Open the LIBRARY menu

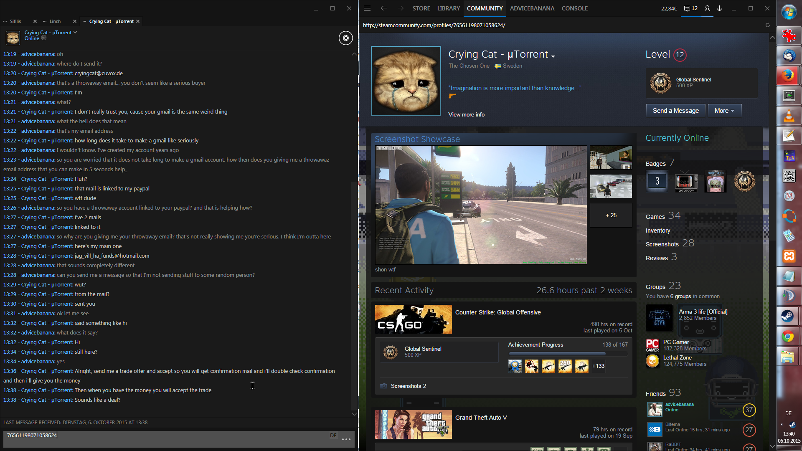click(448, 8)
